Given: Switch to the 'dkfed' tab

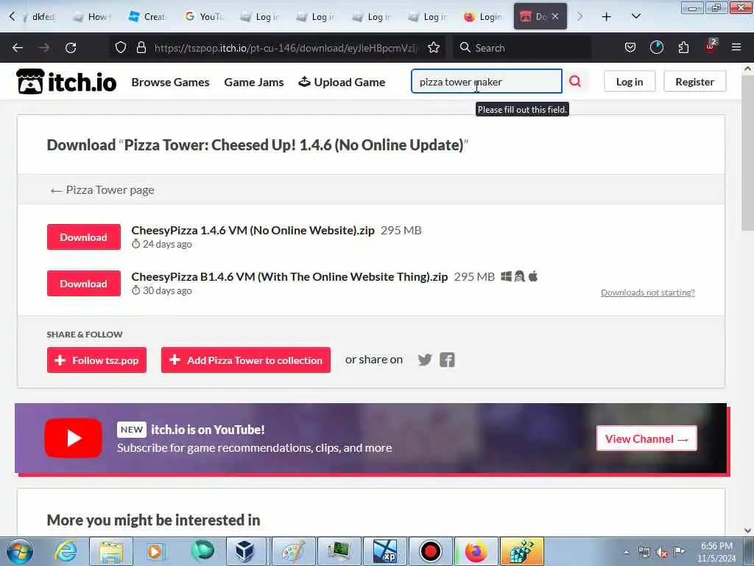Looking at the screenshot, I should [x=41, y=17].
